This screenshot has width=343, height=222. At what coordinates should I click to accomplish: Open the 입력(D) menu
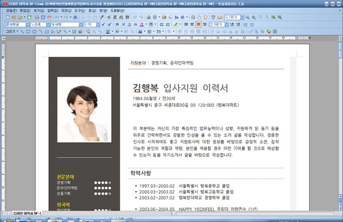coord(53,10)
